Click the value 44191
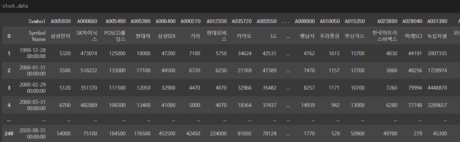This screenshot has height=142, width=460. 415,53
